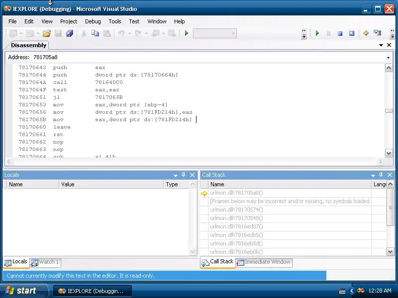Click the Stop Debugging square icon
Image resolution: width=398 pixels, height=298 pixels.
tap(340, 33)
